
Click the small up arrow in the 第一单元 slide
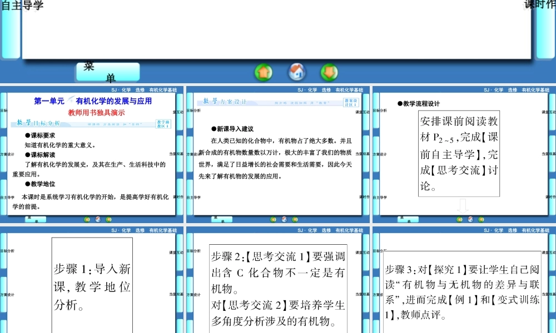click(87, 219)
